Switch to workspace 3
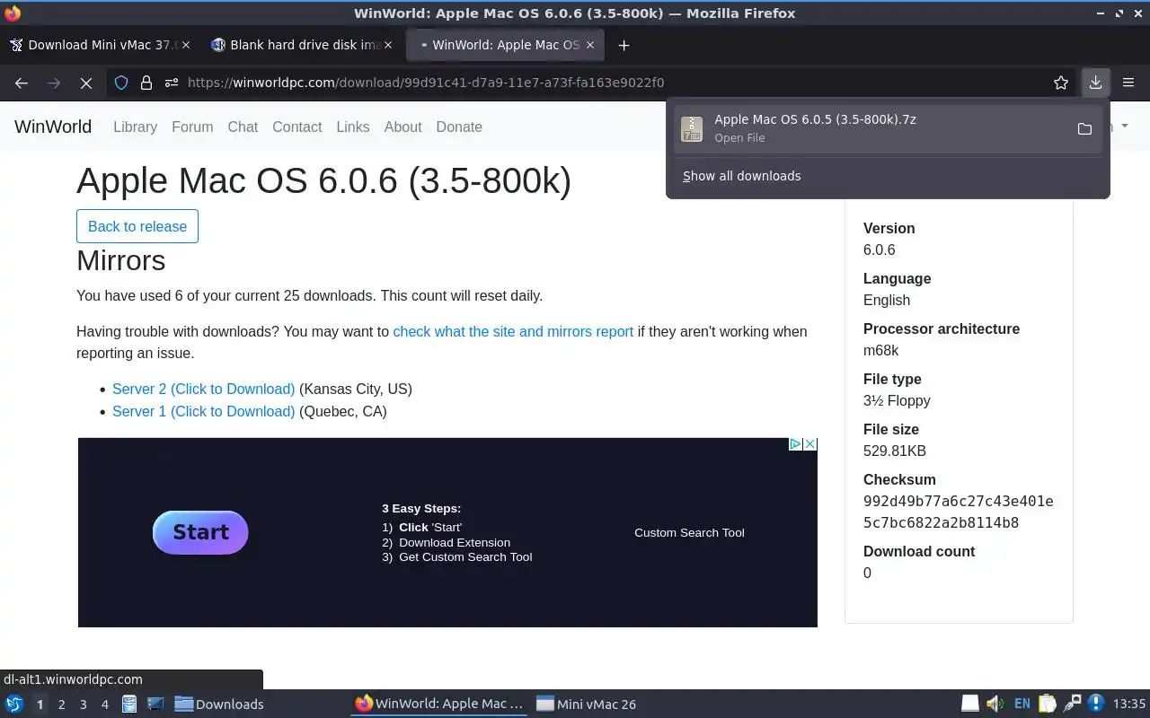The height and width of the screenshot is (718, 1150). [83, 705]
